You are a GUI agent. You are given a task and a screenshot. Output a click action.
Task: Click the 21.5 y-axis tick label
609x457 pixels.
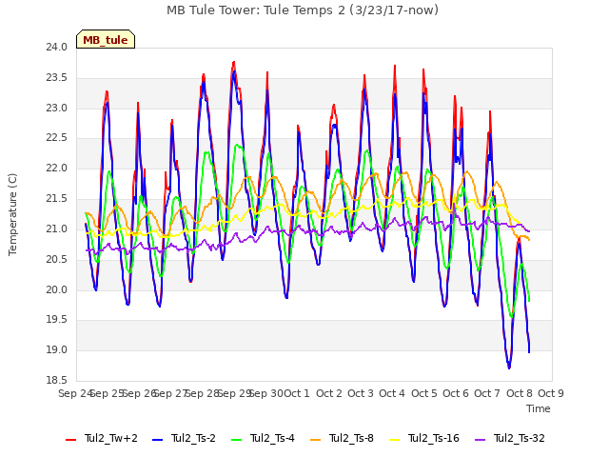coord(57,199)
